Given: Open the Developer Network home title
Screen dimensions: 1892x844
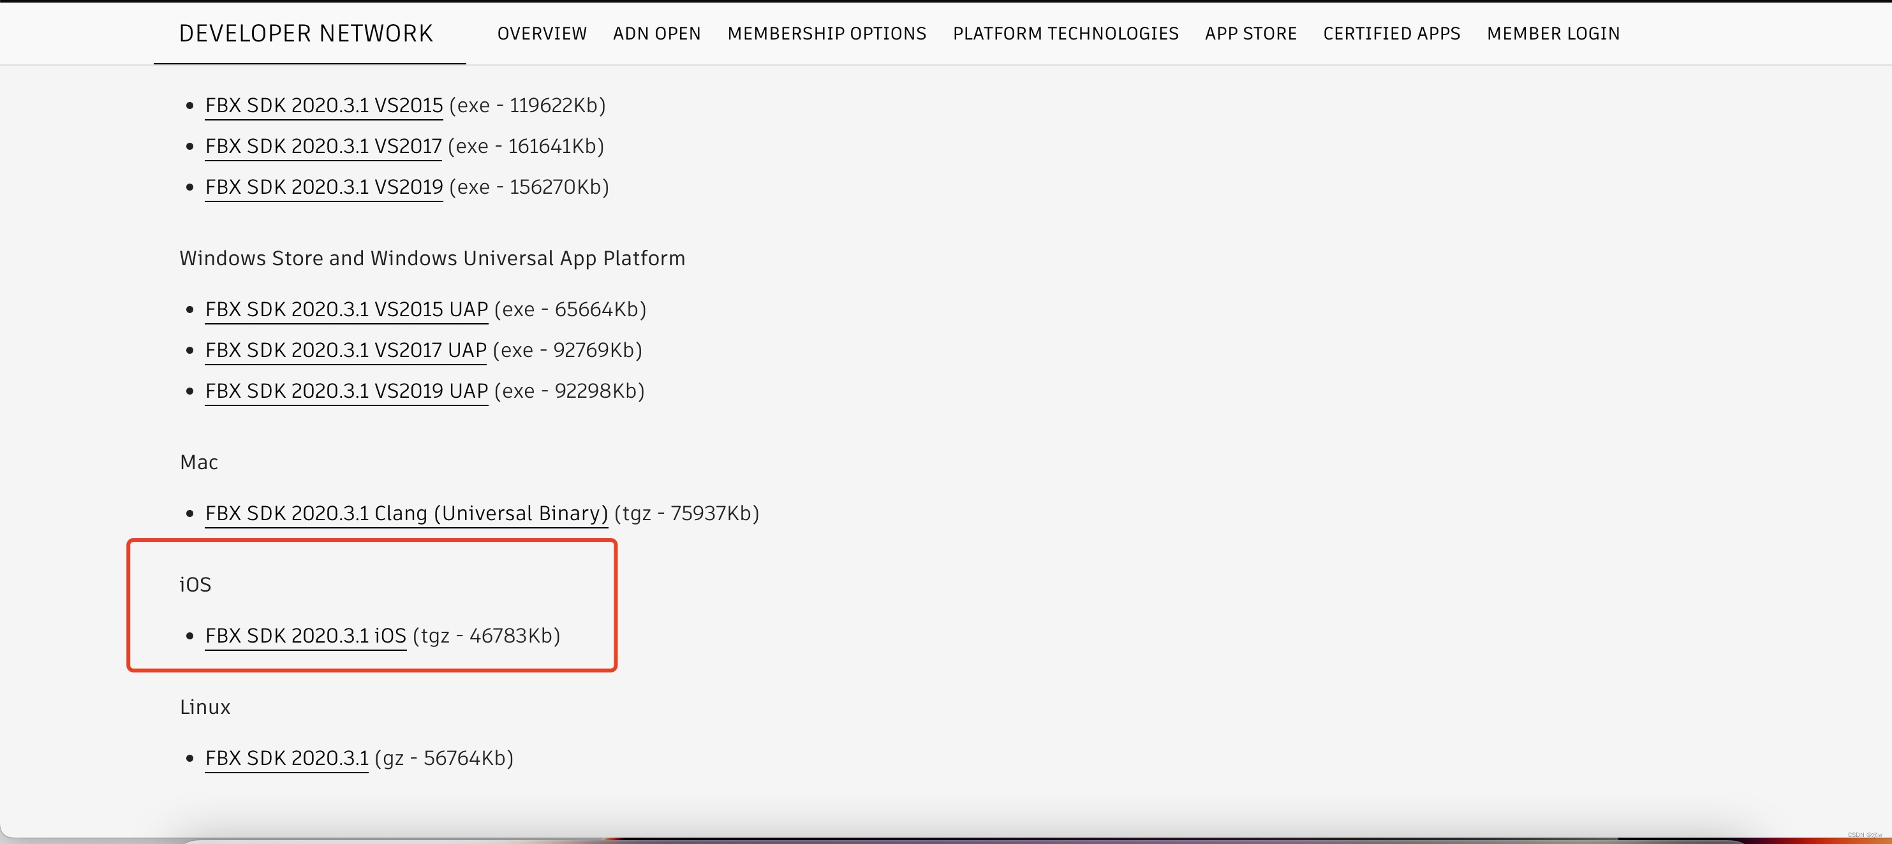Looking at the screenshot, I should point(306,34).
